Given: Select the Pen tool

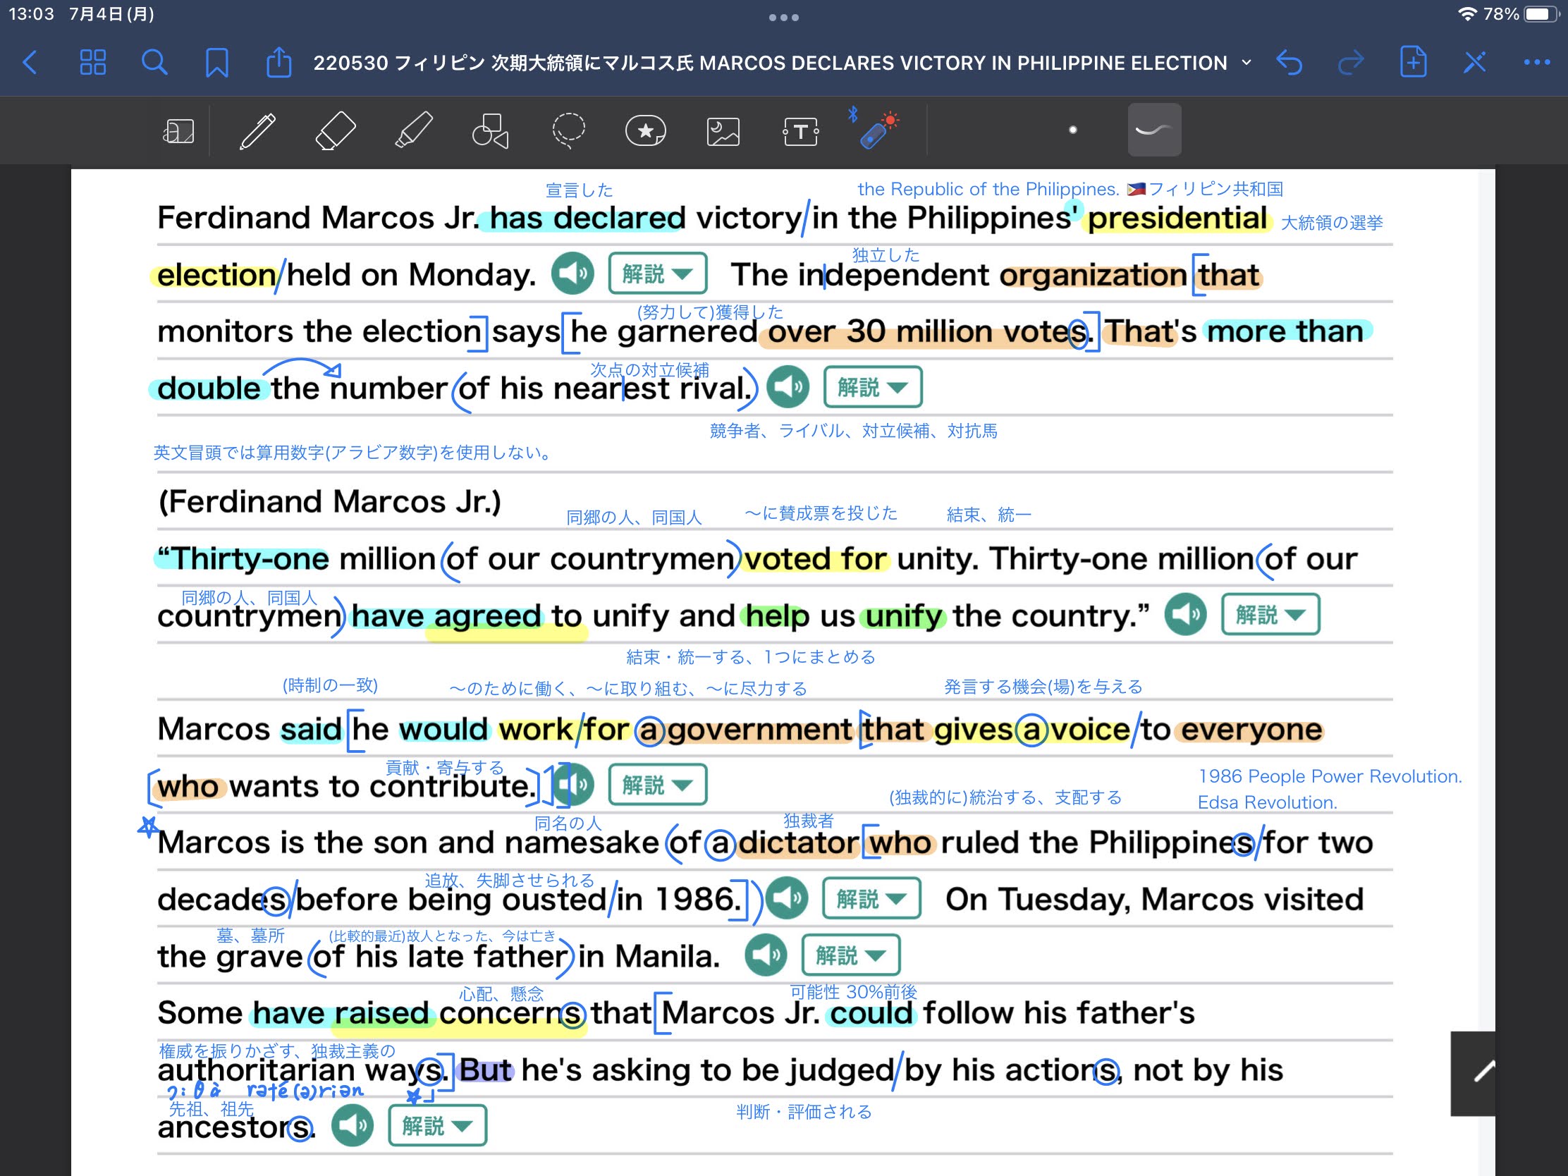Looking at the screenshot, I should coord(257,131).
